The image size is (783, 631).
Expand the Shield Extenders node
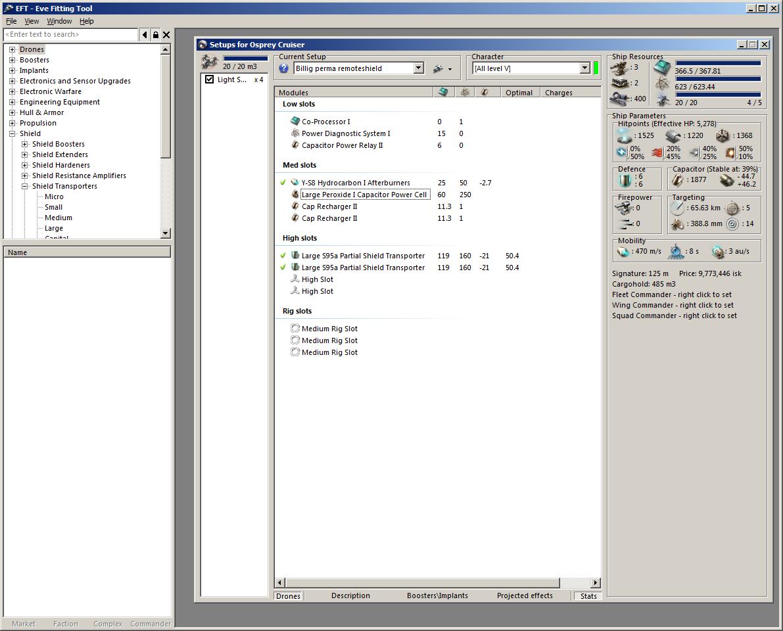pyautogui.click(x=24, y=154)
